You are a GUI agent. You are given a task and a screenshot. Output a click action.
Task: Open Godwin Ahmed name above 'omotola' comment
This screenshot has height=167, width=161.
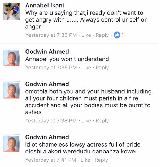pos(47,84)
